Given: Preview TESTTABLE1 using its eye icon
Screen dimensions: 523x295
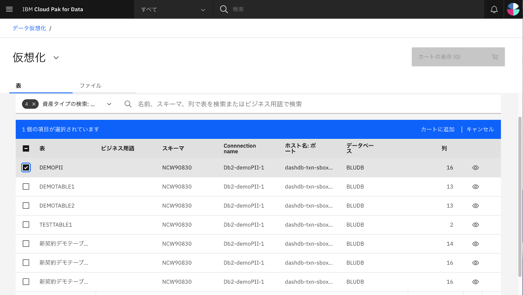Looking at the screenshot, I should pyautogui.click(x=475, y=224).
